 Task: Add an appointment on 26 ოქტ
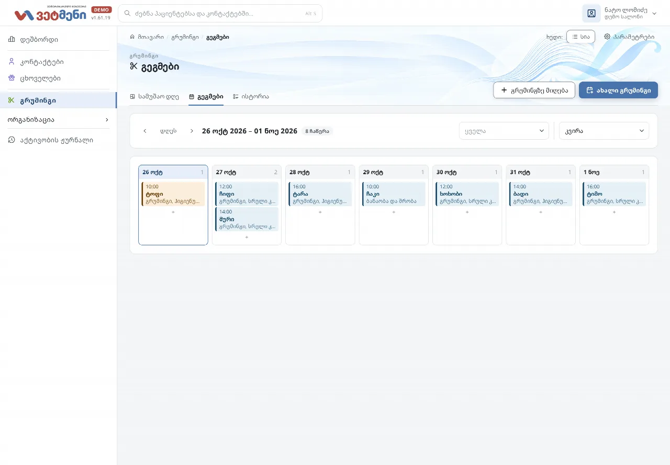tap(173, 212)
